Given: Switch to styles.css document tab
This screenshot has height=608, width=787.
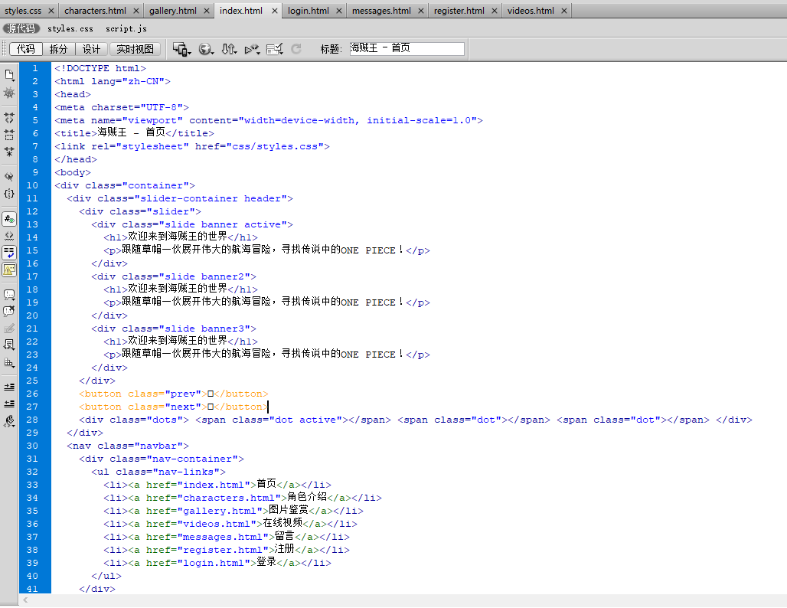Looking at the screenshot, I should point(23,11).
